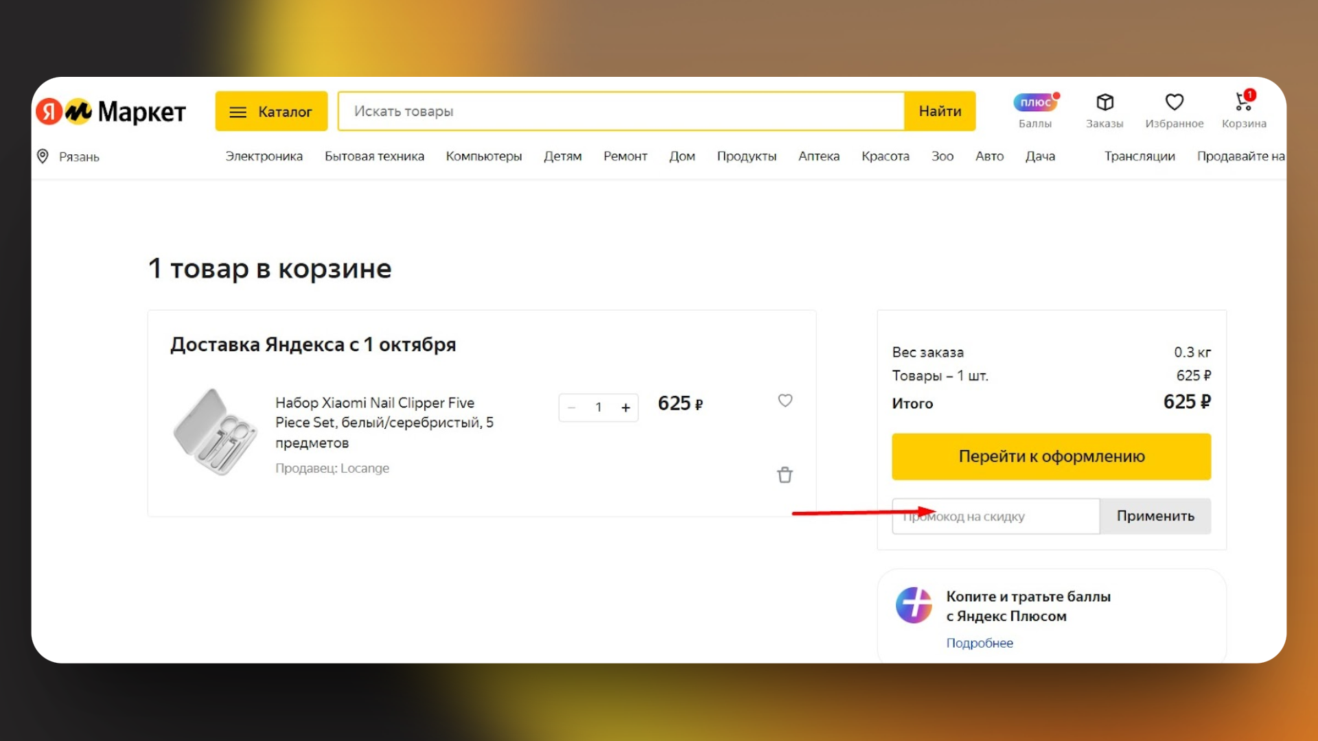The height and width of the screenshot is (741, 1318).
Task: Open the Ремонт category
Action: (625, 156)
